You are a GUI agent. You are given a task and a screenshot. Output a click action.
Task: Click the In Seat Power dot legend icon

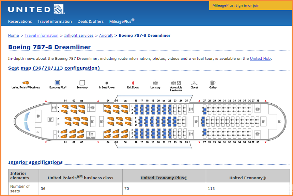click(107, 83)
